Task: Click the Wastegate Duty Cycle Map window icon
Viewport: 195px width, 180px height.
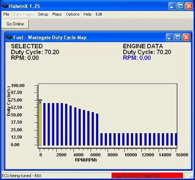Action: click(x=9, y=37)
